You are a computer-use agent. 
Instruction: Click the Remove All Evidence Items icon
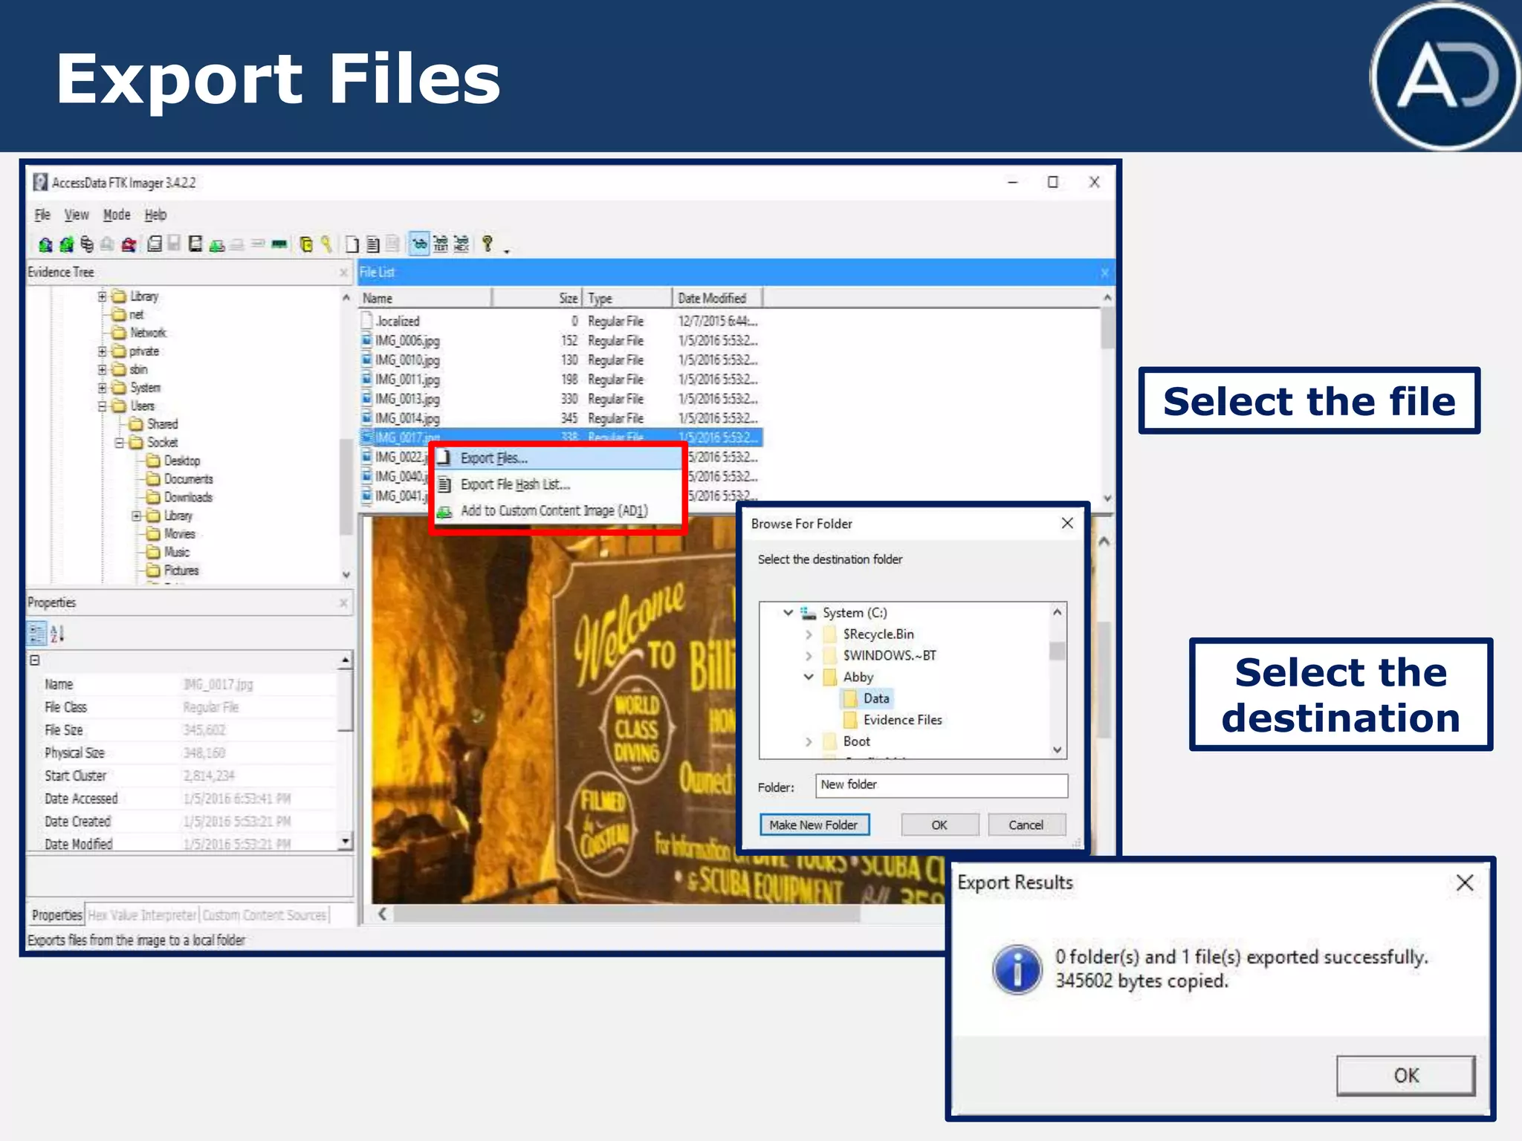[129, 244]
